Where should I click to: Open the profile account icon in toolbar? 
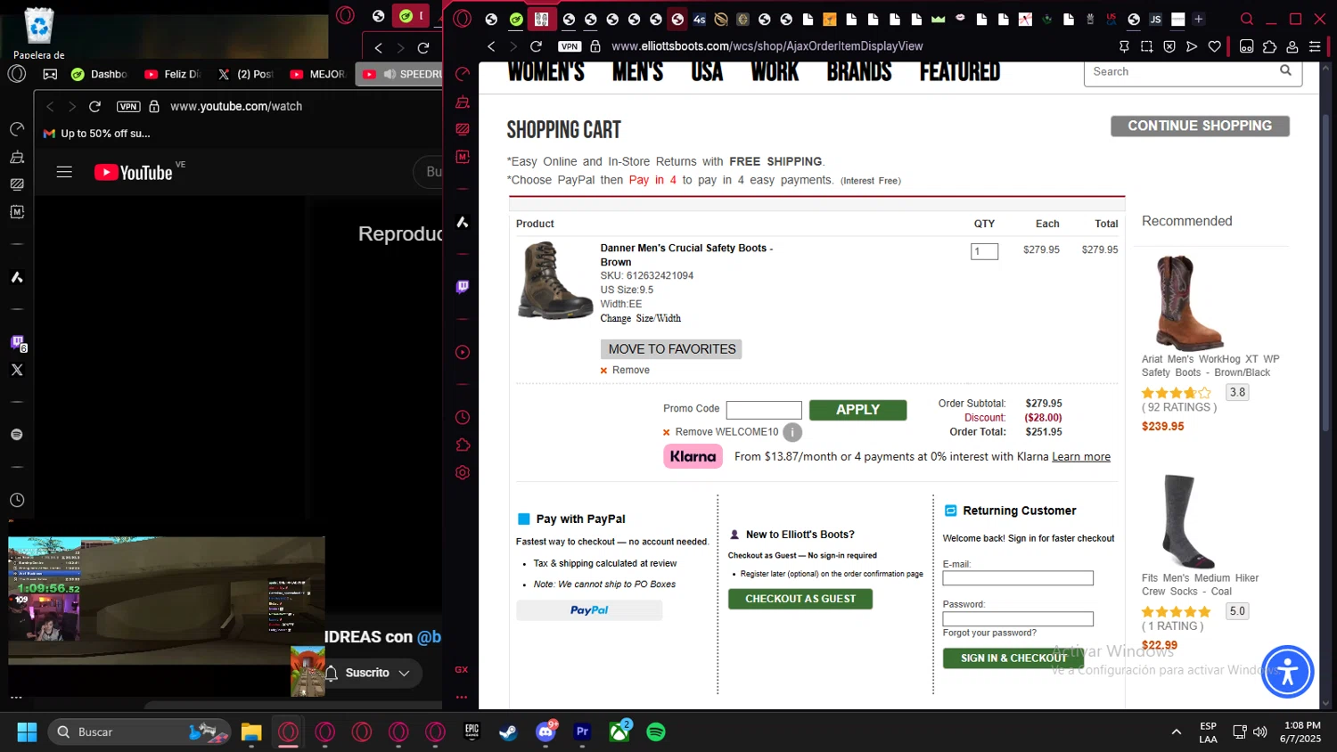1292,46
